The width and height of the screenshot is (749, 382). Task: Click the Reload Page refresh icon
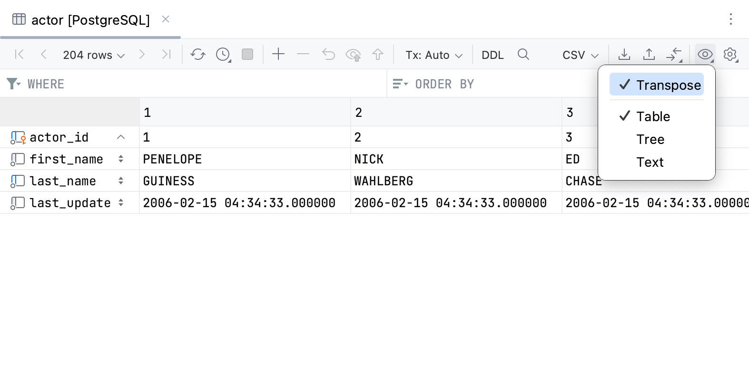(198, 55)
